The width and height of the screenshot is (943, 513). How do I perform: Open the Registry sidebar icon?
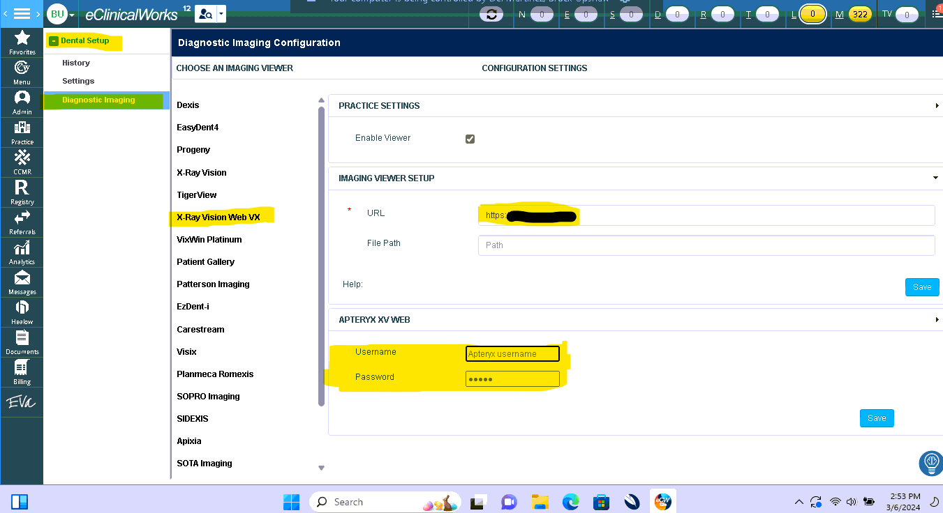coord(22,192)
